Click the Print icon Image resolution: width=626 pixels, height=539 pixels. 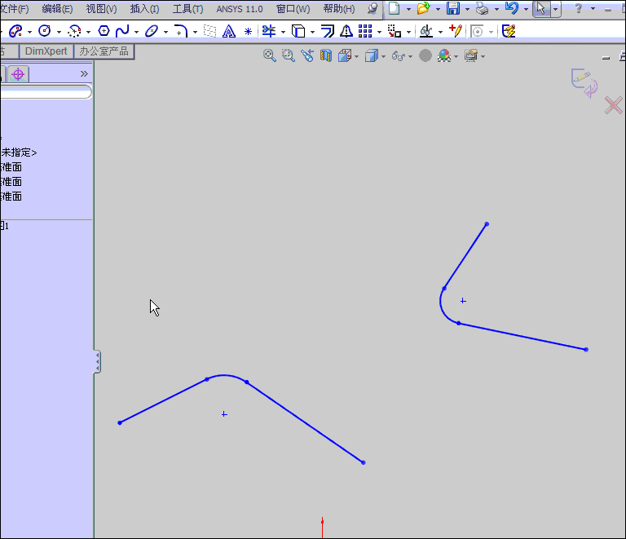coord(483,8)
